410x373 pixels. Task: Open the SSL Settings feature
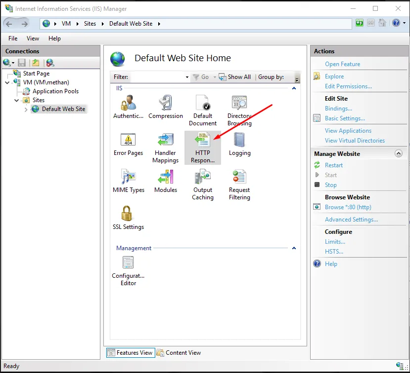128,218
